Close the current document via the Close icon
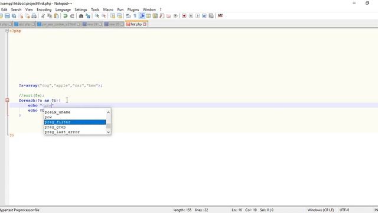The height and width of the screenshot is (213, 378). 21,16
